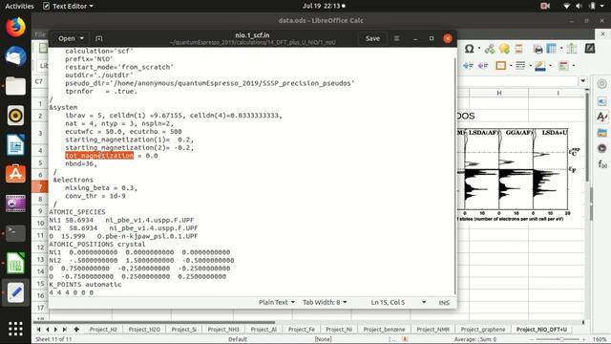Viewport: 611px width, 344px height.
Task: Toggle draw functions icon in Calc toolbar
Action: (590, 49)
